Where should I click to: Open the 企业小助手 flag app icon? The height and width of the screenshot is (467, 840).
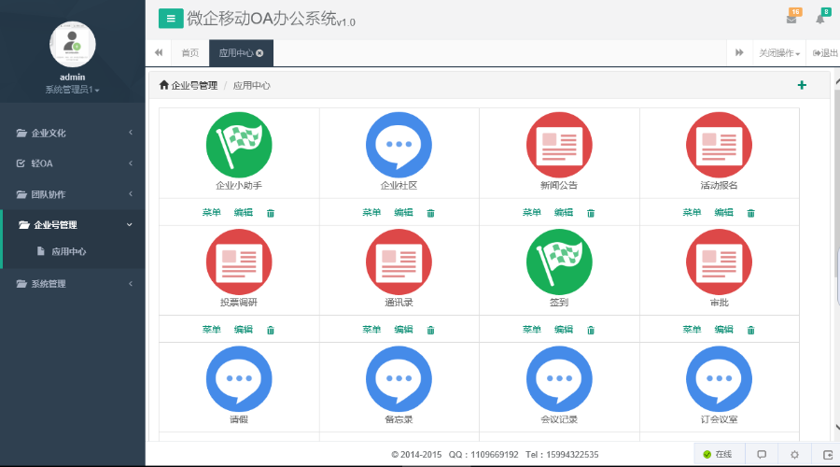239,143
